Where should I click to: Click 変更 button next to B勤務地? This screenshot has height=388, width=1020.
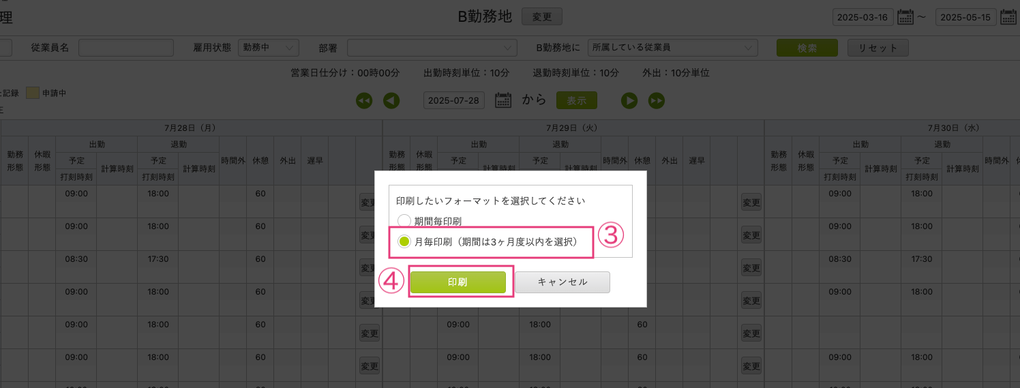[x=541, y=17]
